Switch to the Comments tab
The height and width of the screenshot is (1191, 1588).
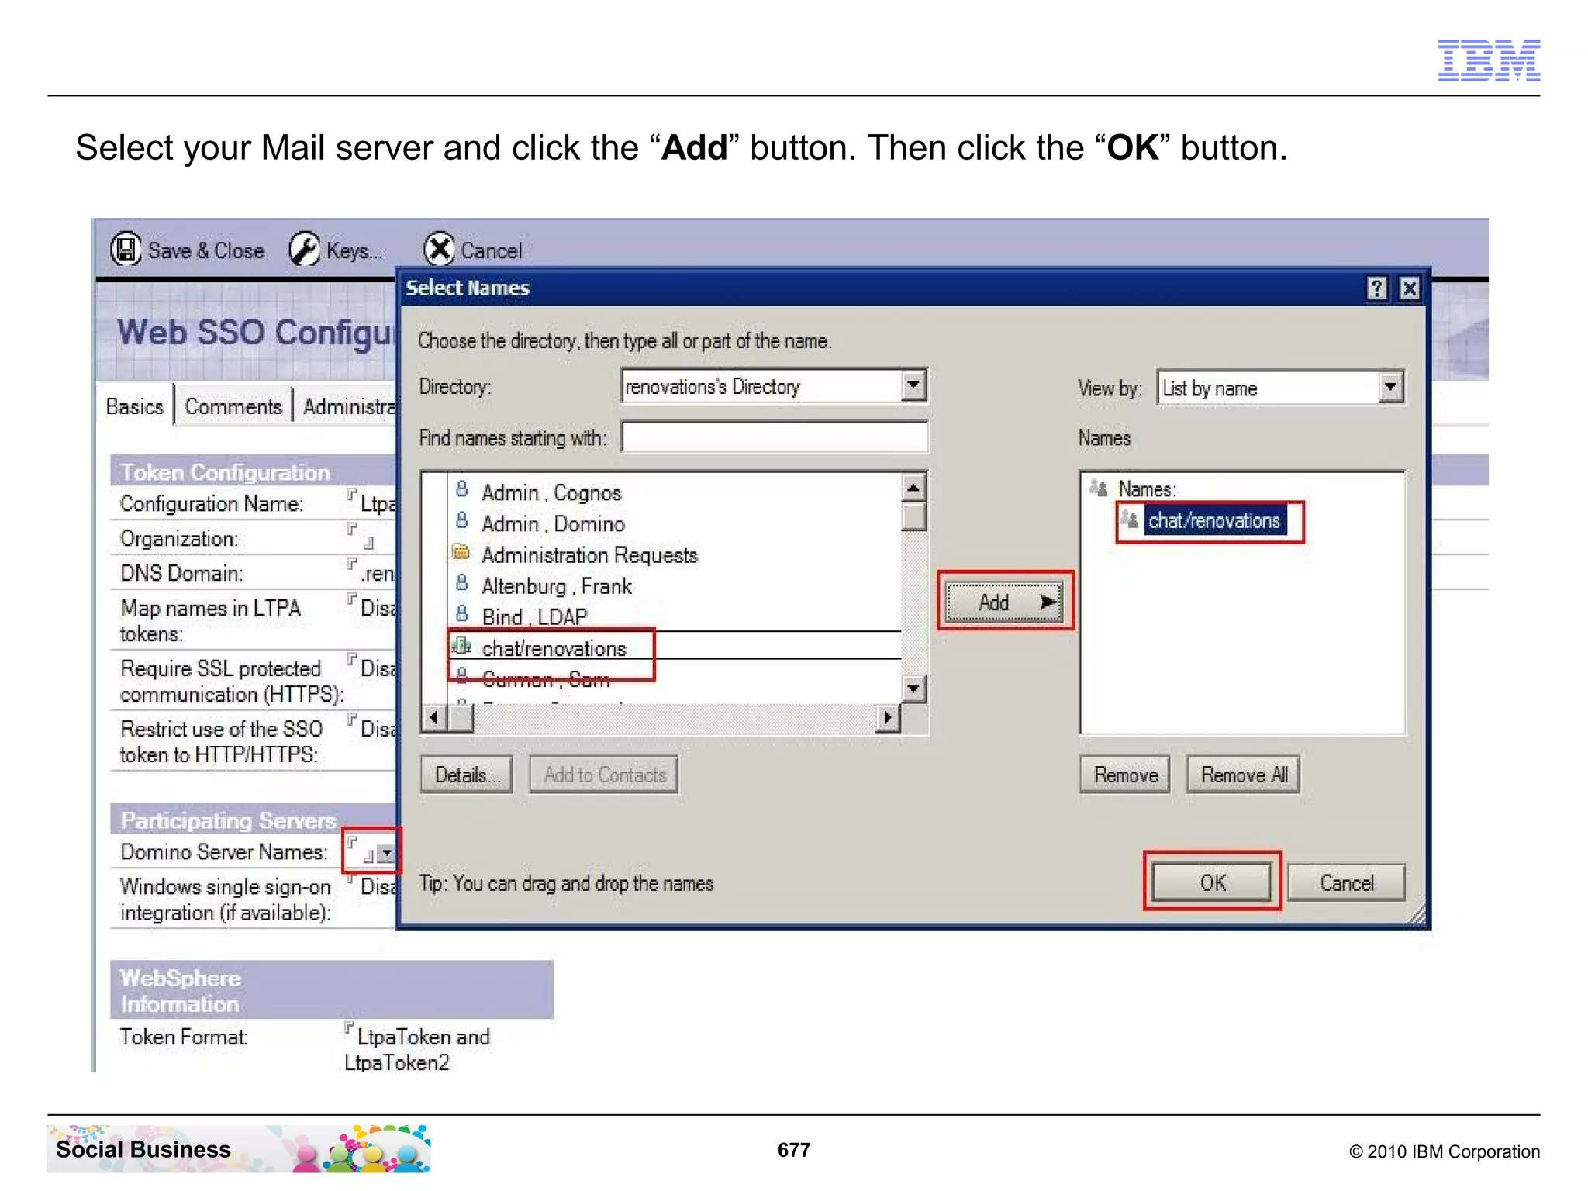point(233,406)
